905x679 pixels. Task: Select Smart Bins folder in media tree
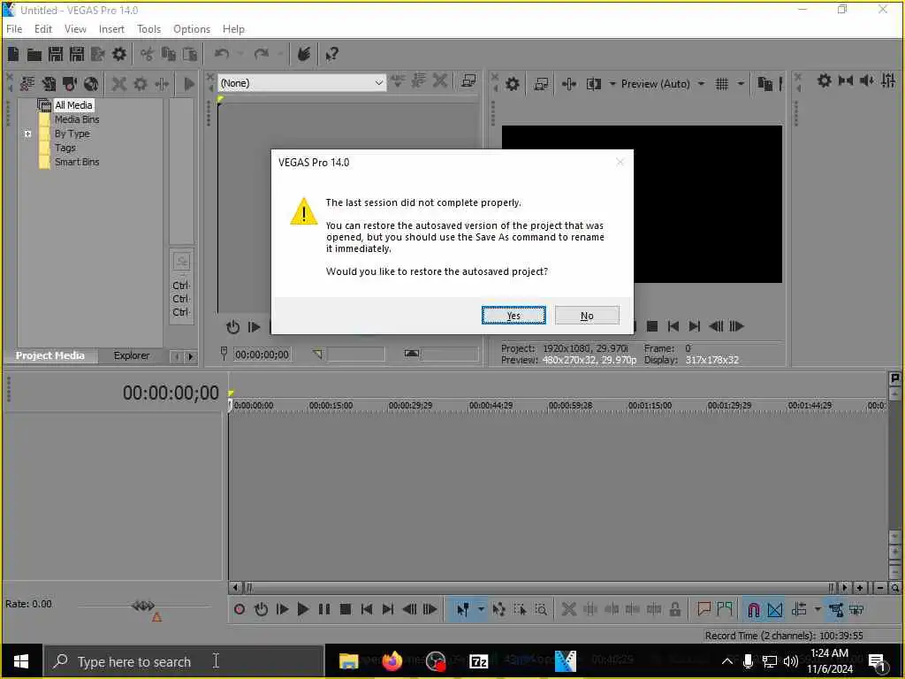pos(77,162)
